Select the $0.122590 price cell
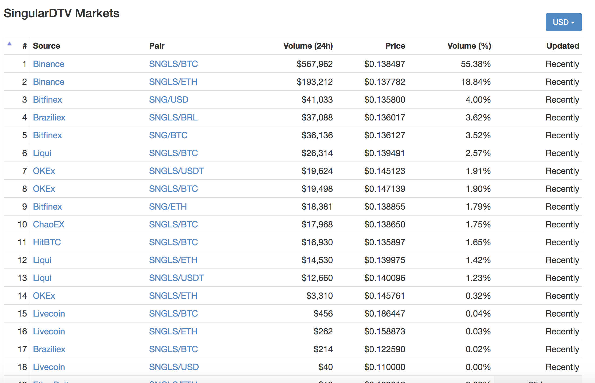This screenshot has height=383, width=595. pyautogui.click(x=385, y=349)
